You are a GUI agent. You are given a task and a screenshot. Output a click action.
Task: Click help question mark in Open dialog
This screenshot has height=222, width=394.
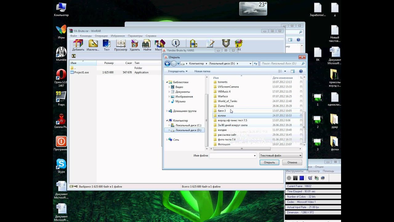pos(301,71)
